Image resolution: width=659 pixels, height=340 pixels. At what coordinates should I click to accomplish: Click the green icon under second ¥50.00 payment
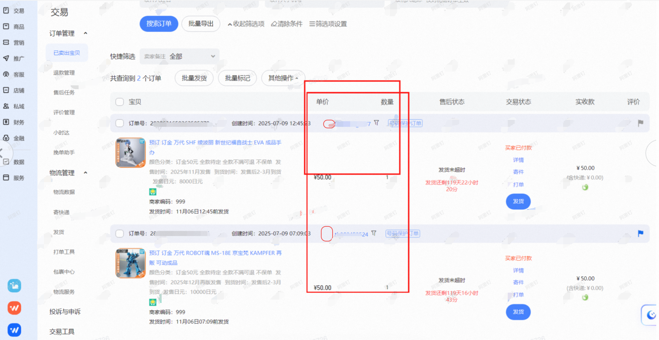(x=585, y=297)
